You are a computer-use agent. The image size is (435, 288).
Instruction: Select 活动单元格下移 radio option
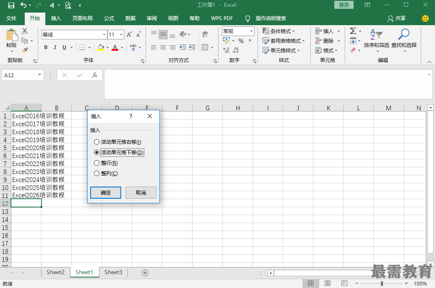point(119,153)
